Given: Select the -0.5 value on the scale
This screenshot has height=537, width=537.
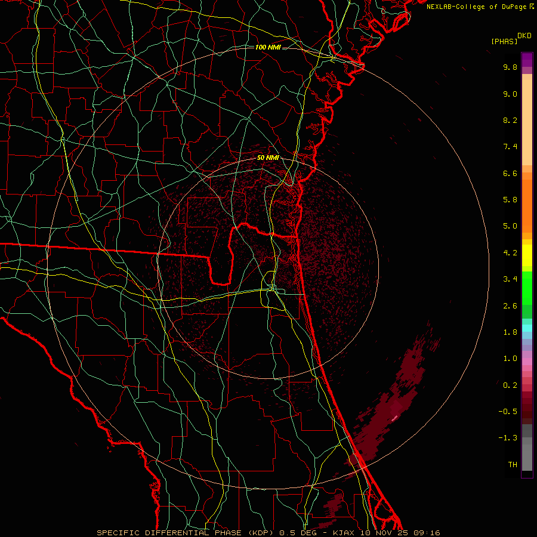Looking at the screenshot, I should click(508, 412).
